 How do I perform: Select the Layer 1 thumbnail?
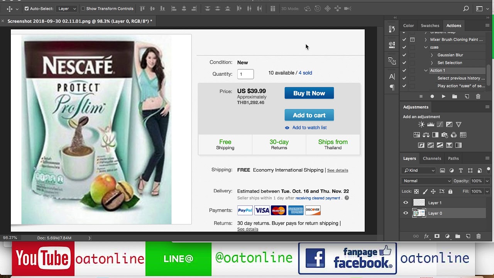[x=419, y=203]
